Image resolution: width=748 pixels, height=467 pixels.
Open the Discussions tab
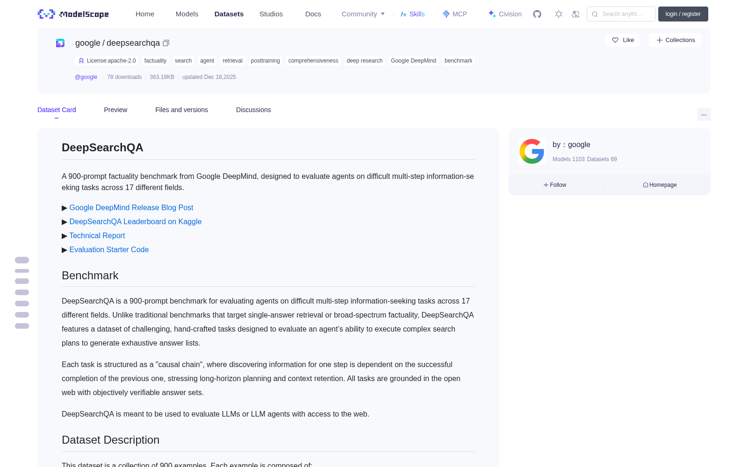point(253,110)
